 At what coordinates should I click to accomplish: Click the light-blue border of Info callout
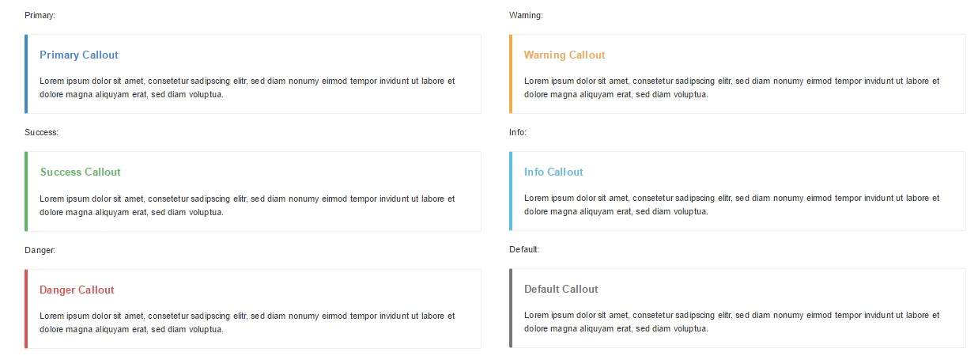(x=511, y=191)
